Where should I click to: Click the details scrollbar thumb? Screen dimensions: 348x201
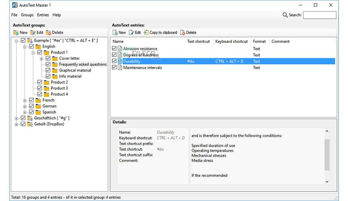(327, 155)
